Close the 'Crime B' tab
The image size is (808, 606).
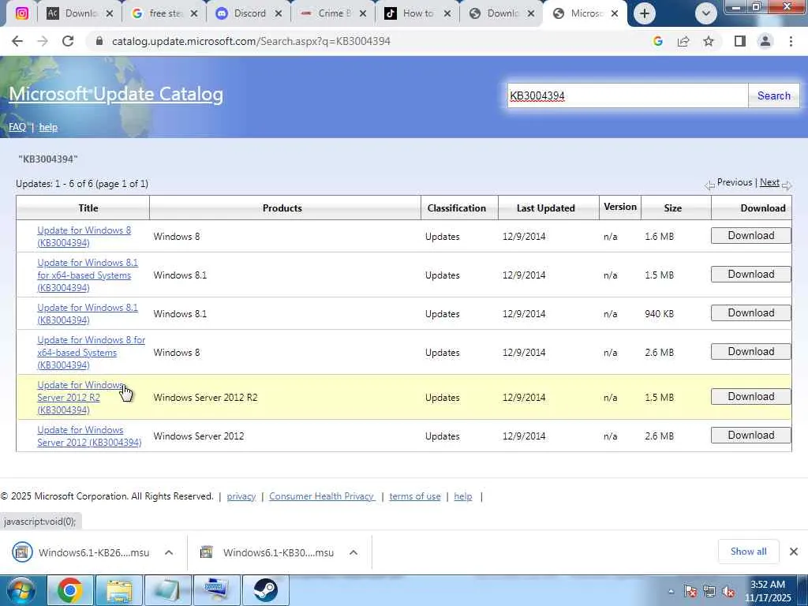pos(363,13)
